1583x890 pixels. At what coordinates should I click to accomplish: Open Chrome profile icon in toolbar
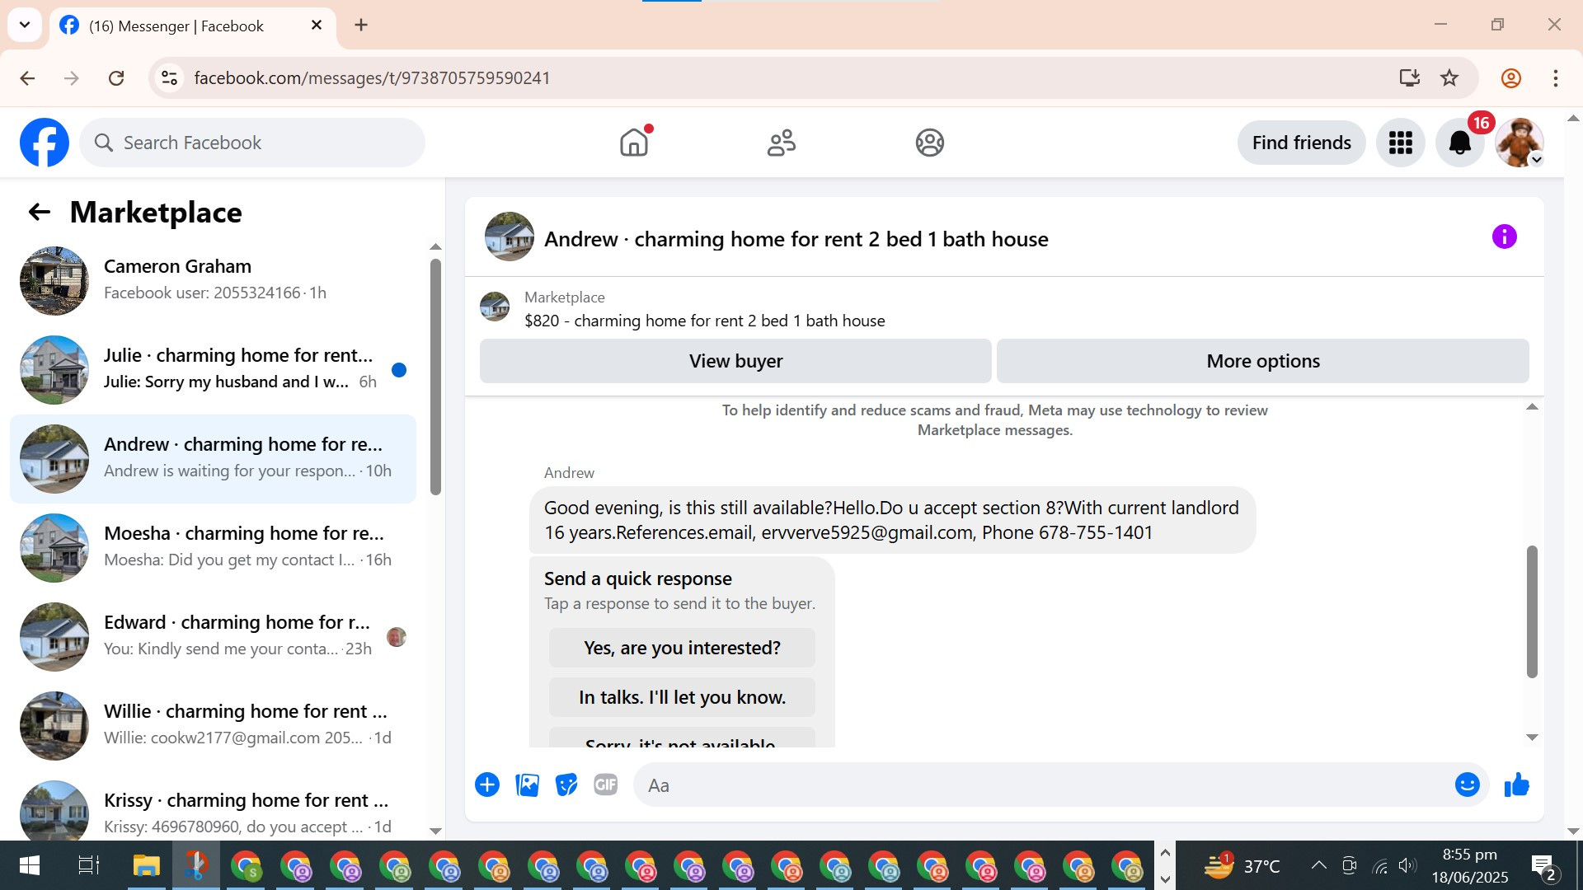(1510, 78)
